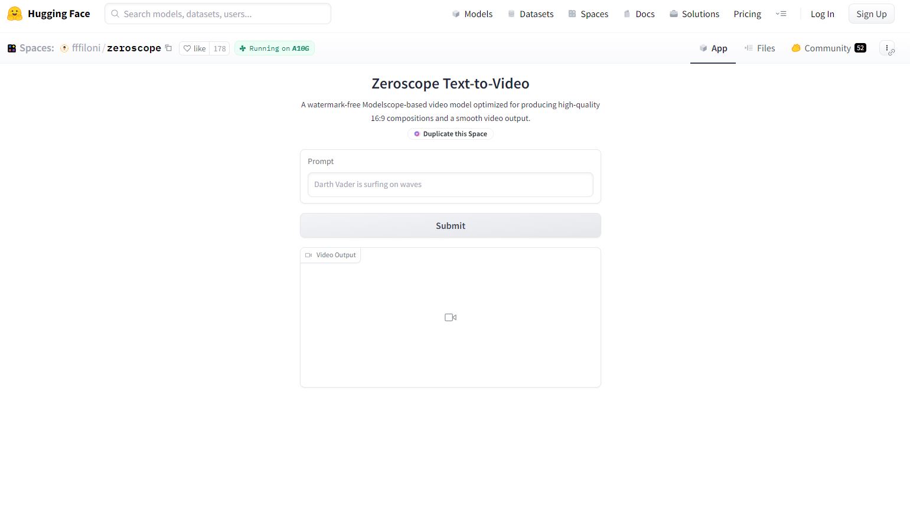Click the Video Output label
The image size is (910, 528).
coord(331,255)
